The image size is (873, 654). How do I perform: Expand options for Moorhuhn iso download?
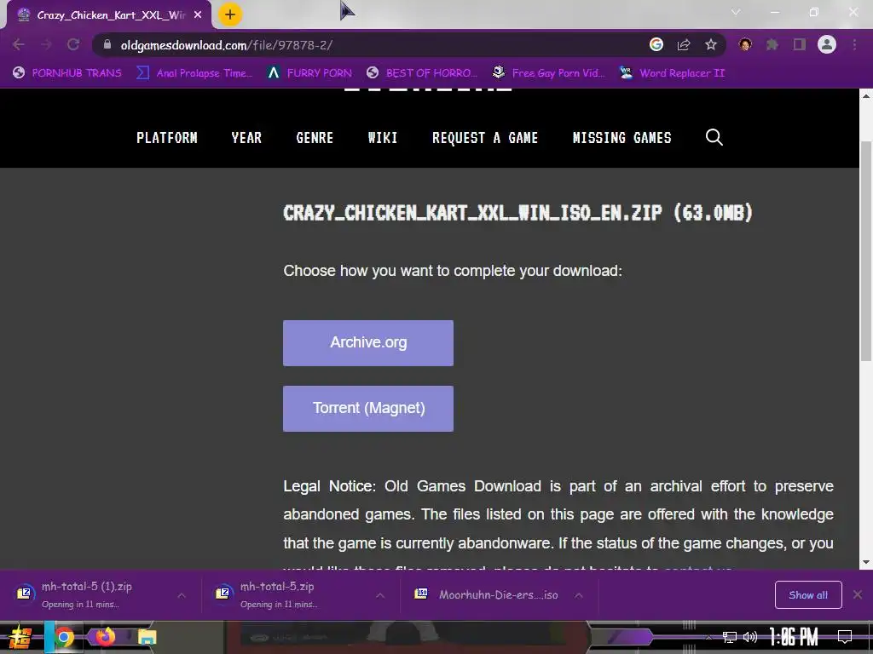coord(579,595)
